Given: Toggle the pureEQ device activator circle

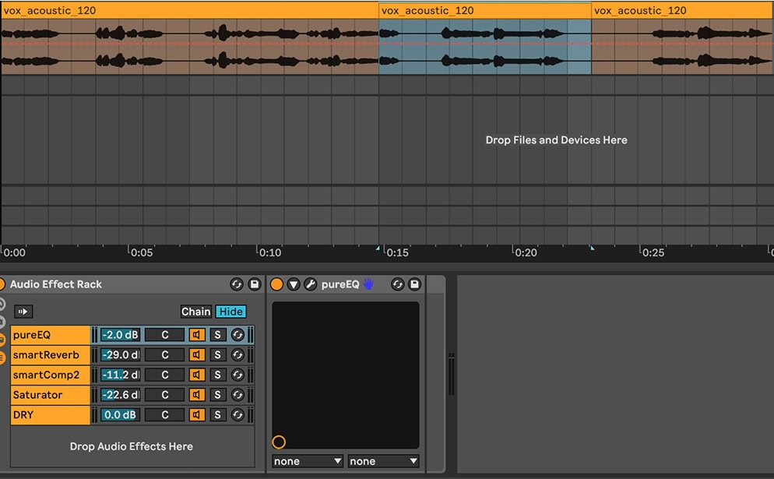Looking at the screenshot, I should [277, 284].
